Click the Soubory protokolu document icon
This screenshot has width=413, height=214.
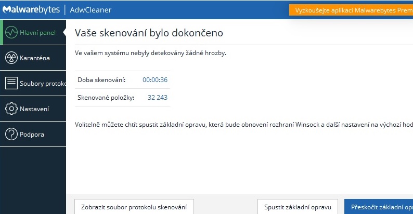11,83
